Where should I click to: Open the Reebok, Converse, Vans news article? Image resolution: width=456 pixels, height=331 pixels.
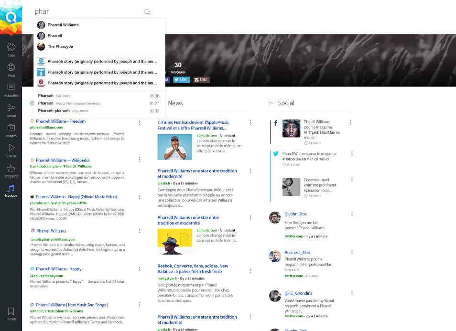pyautogui.click(x=193, y=269)
